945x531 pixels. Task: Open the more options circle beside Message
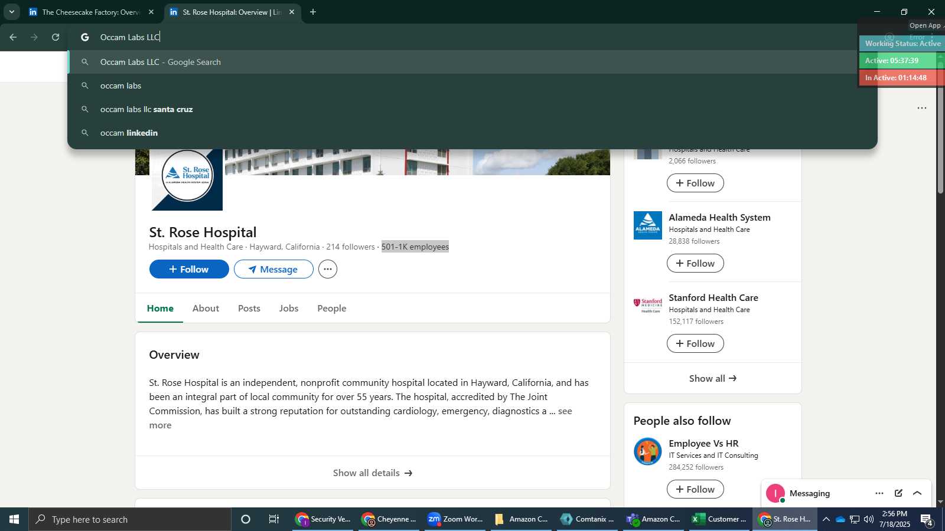pyautogui.click(x=328, y=269)
